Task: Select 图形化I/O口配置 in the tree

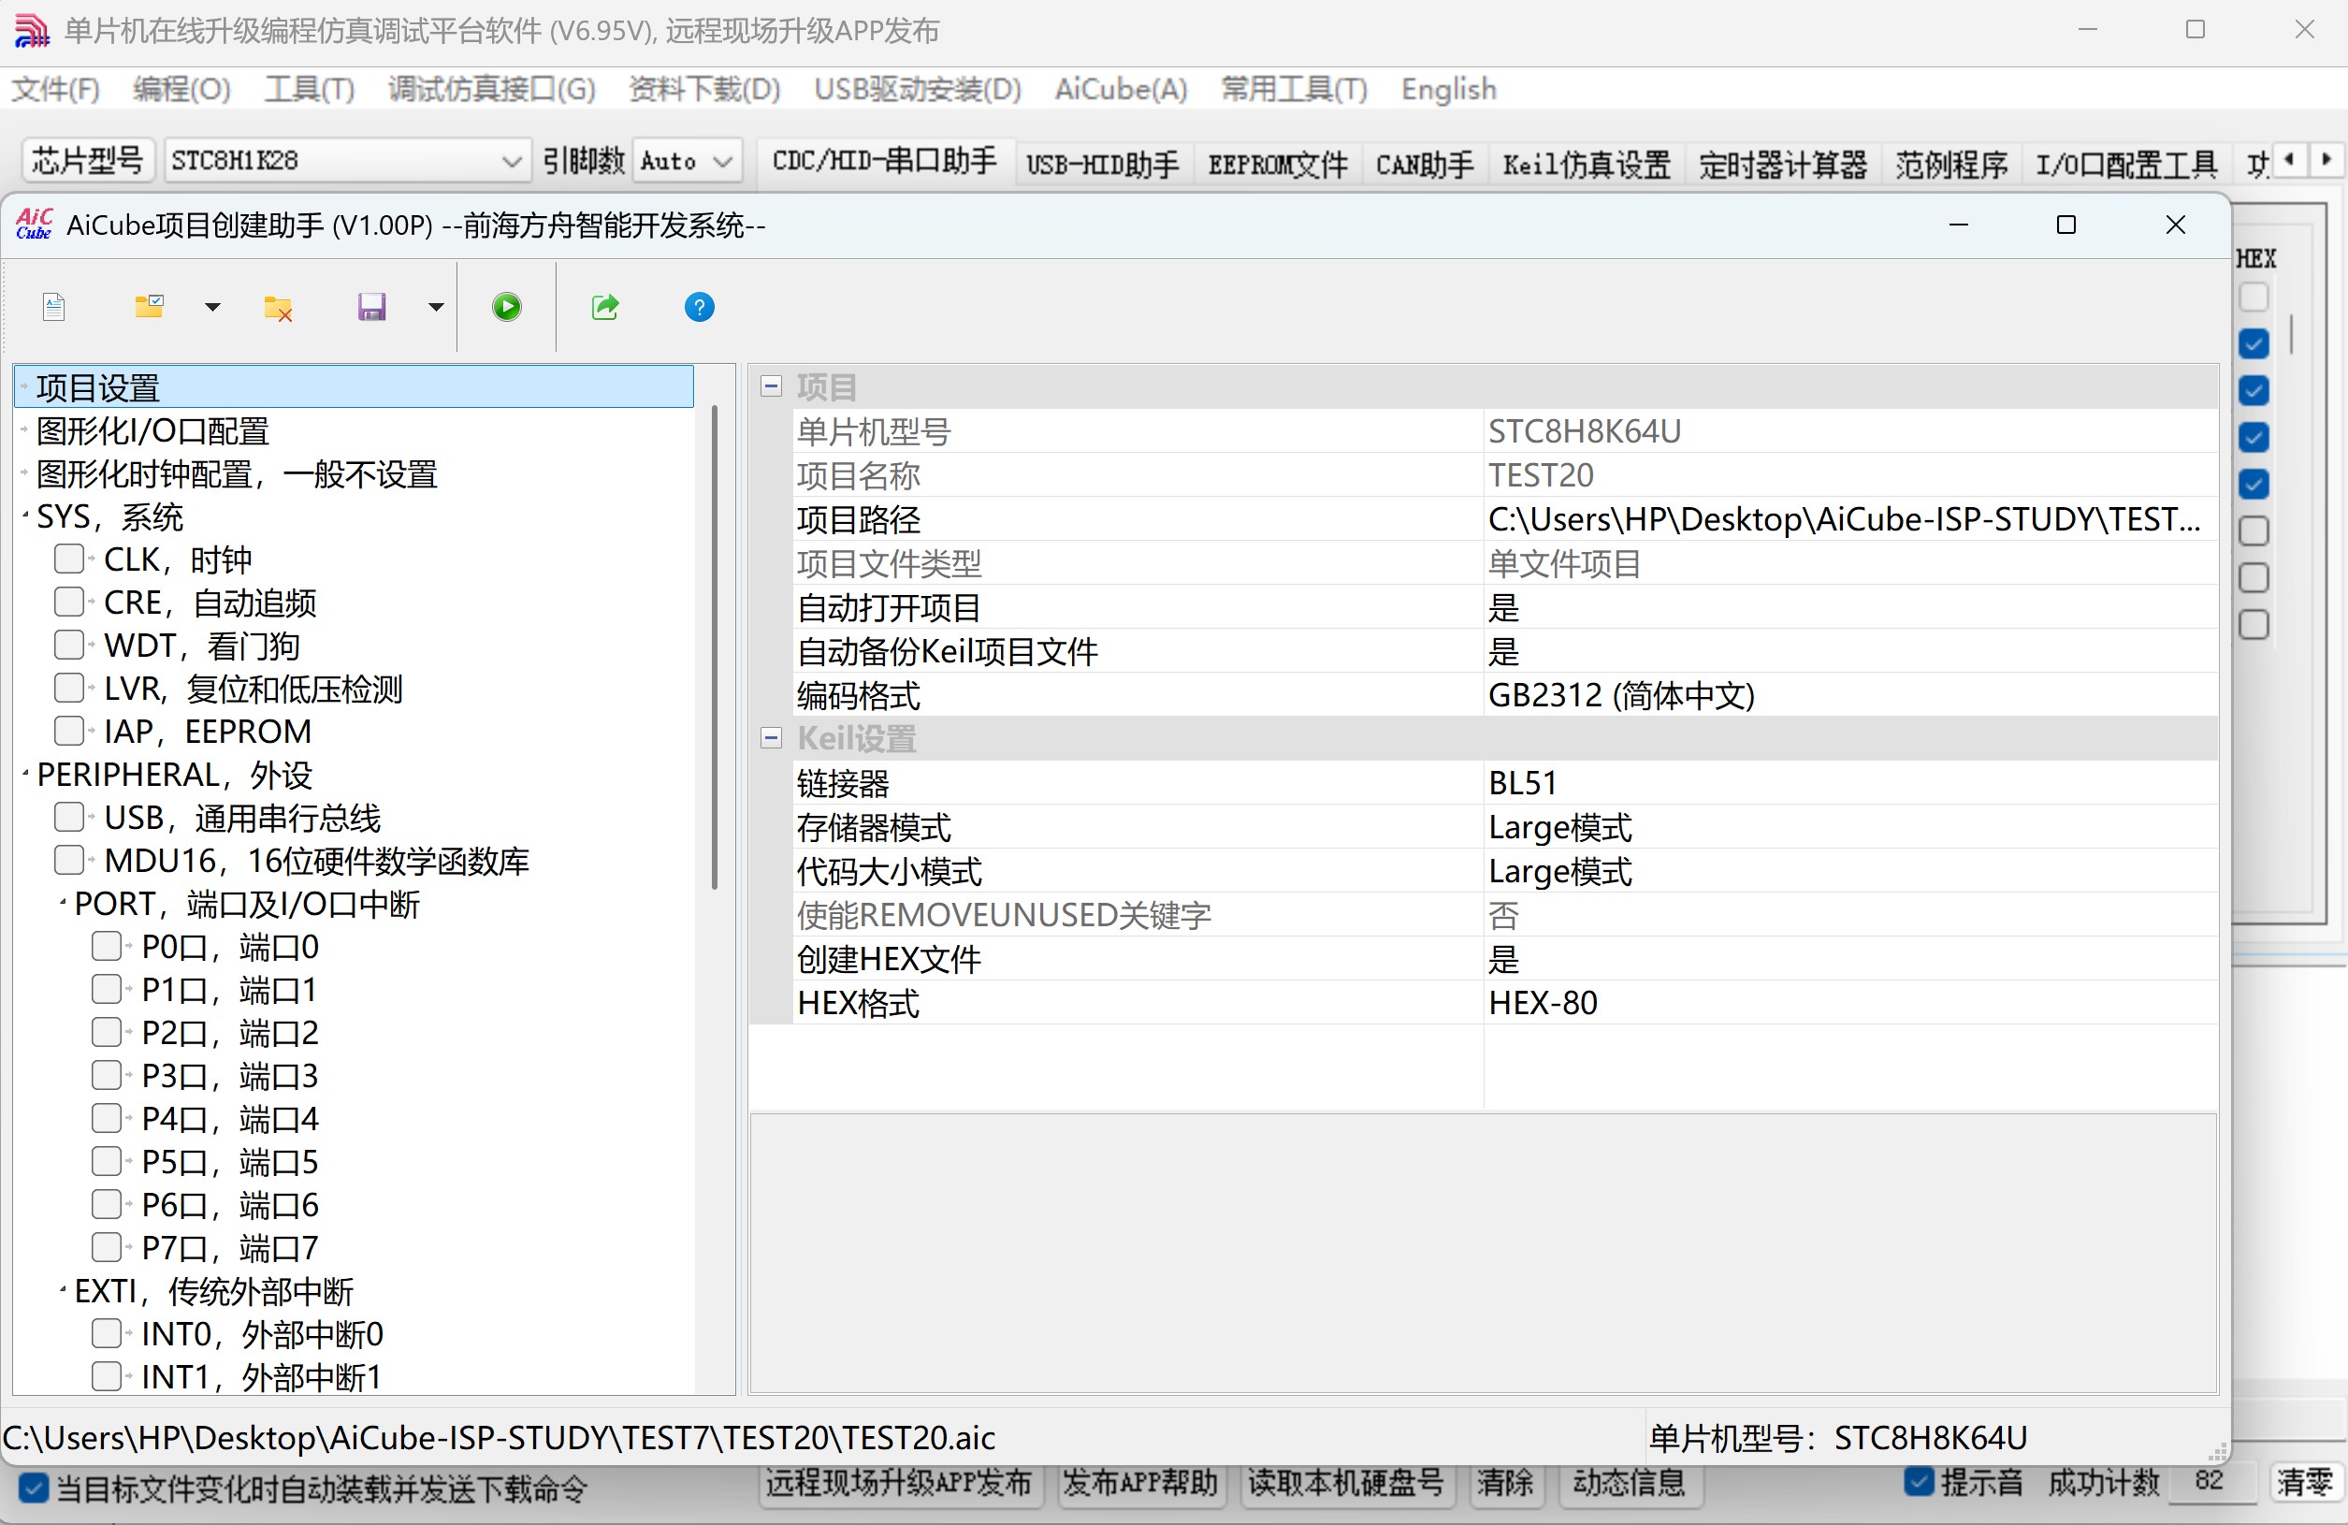Action: pyautogui.click(x=152, y=430)
